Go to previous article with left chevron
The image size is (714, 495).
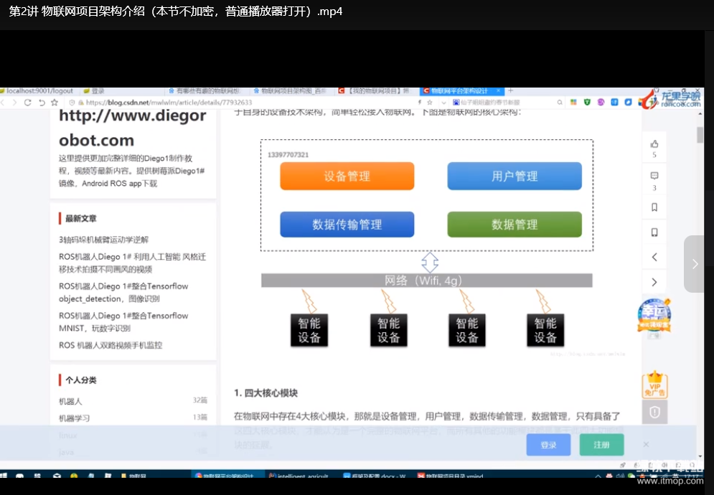pos(654,257)
